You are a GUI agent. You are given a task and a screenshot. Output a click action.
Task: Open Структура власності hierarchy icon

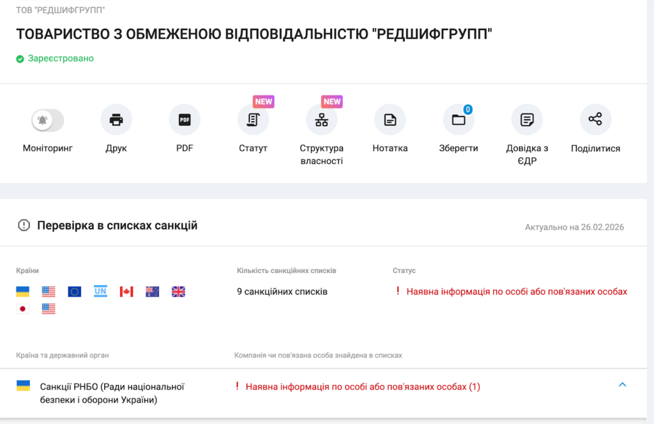coord(321,120)
